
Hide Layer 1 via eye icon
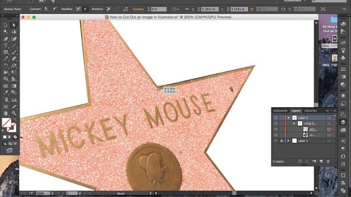pyautogui.click(x=275, y=141)
